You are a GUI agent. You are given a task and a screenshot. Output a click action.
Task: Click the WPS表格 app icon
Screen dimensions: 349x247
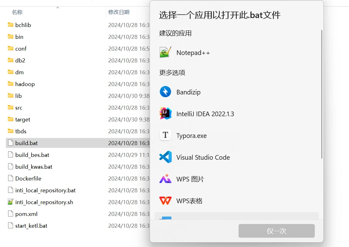click(x=165, y=201)
